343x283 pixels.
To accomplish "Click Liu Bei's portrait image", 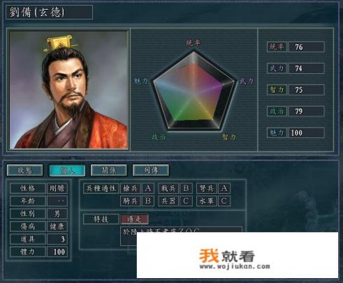I will (69, 90).
